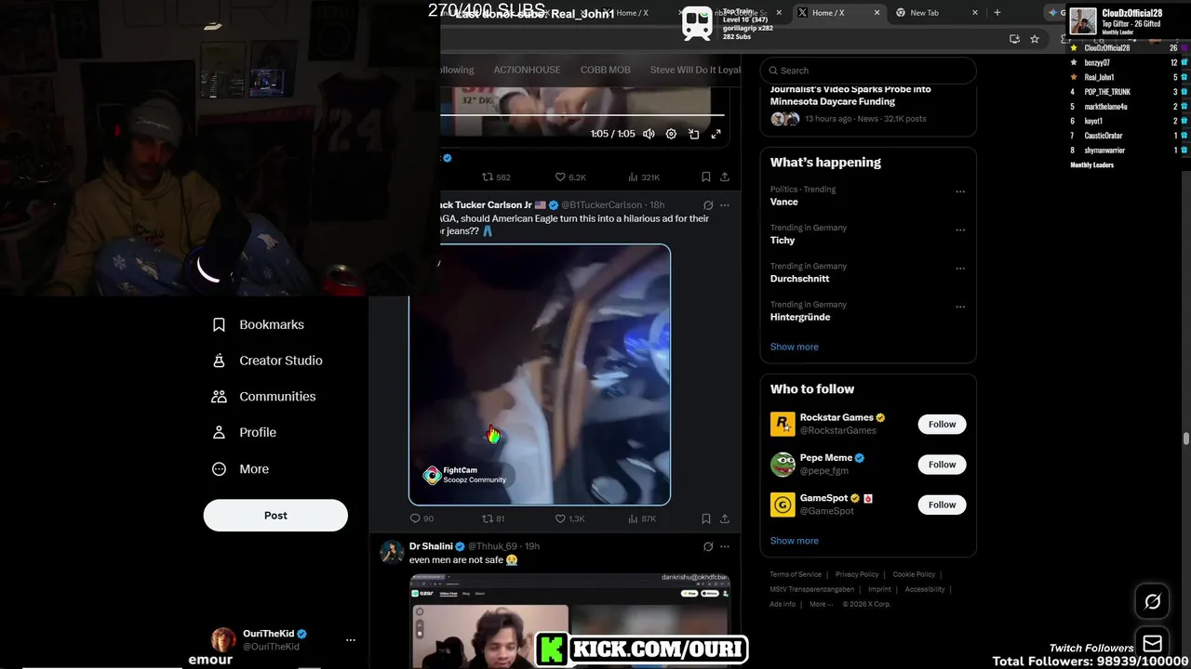The image size is (1191, 669).
Task: Open the Minnesota Daycare Funding news story
Action: pyautogui.click(x=868, y=104)
